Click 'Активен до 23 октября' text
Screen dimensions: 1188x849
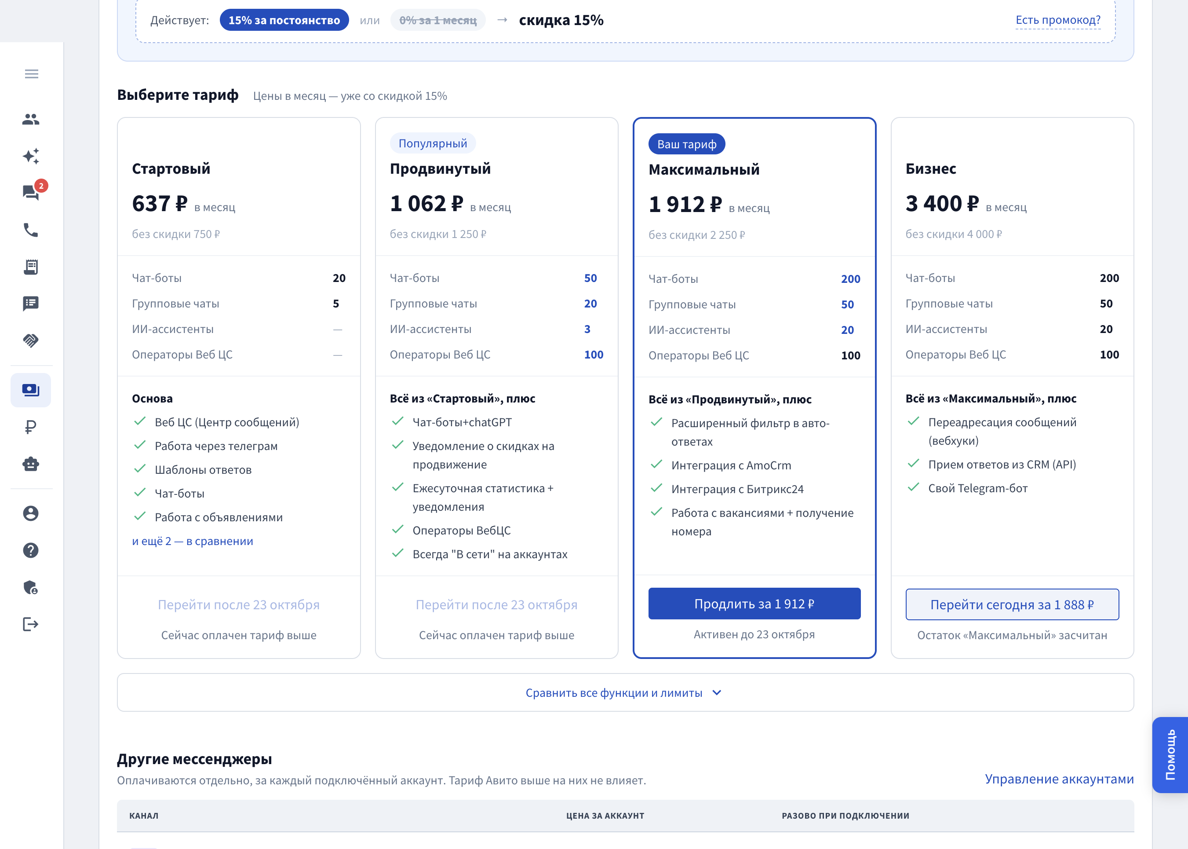(754, 634)
